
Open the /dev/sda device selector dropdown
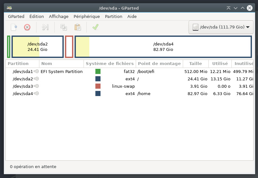tap(221, 27)
